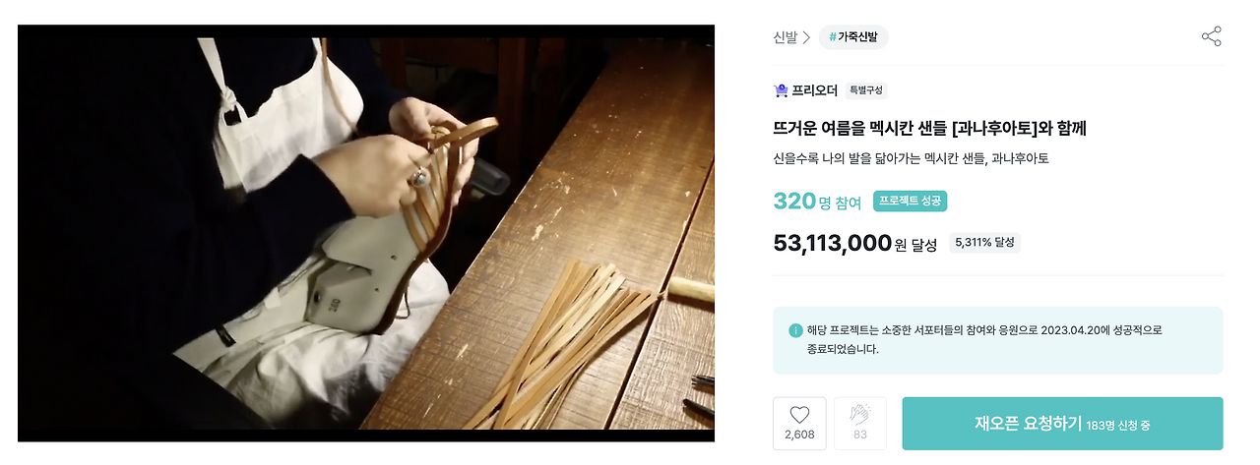Click the 특별구성 badge
The width and height of the screenshot is (1260, 465).
(866, 90)
